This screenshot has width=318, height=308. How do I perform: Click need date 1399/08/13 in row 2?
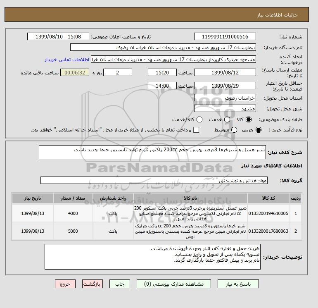click(x=33, y=231)
